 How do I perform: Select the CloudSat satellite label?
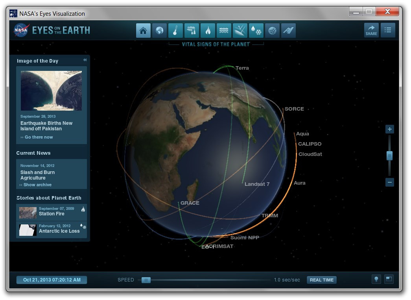(310, 154)
